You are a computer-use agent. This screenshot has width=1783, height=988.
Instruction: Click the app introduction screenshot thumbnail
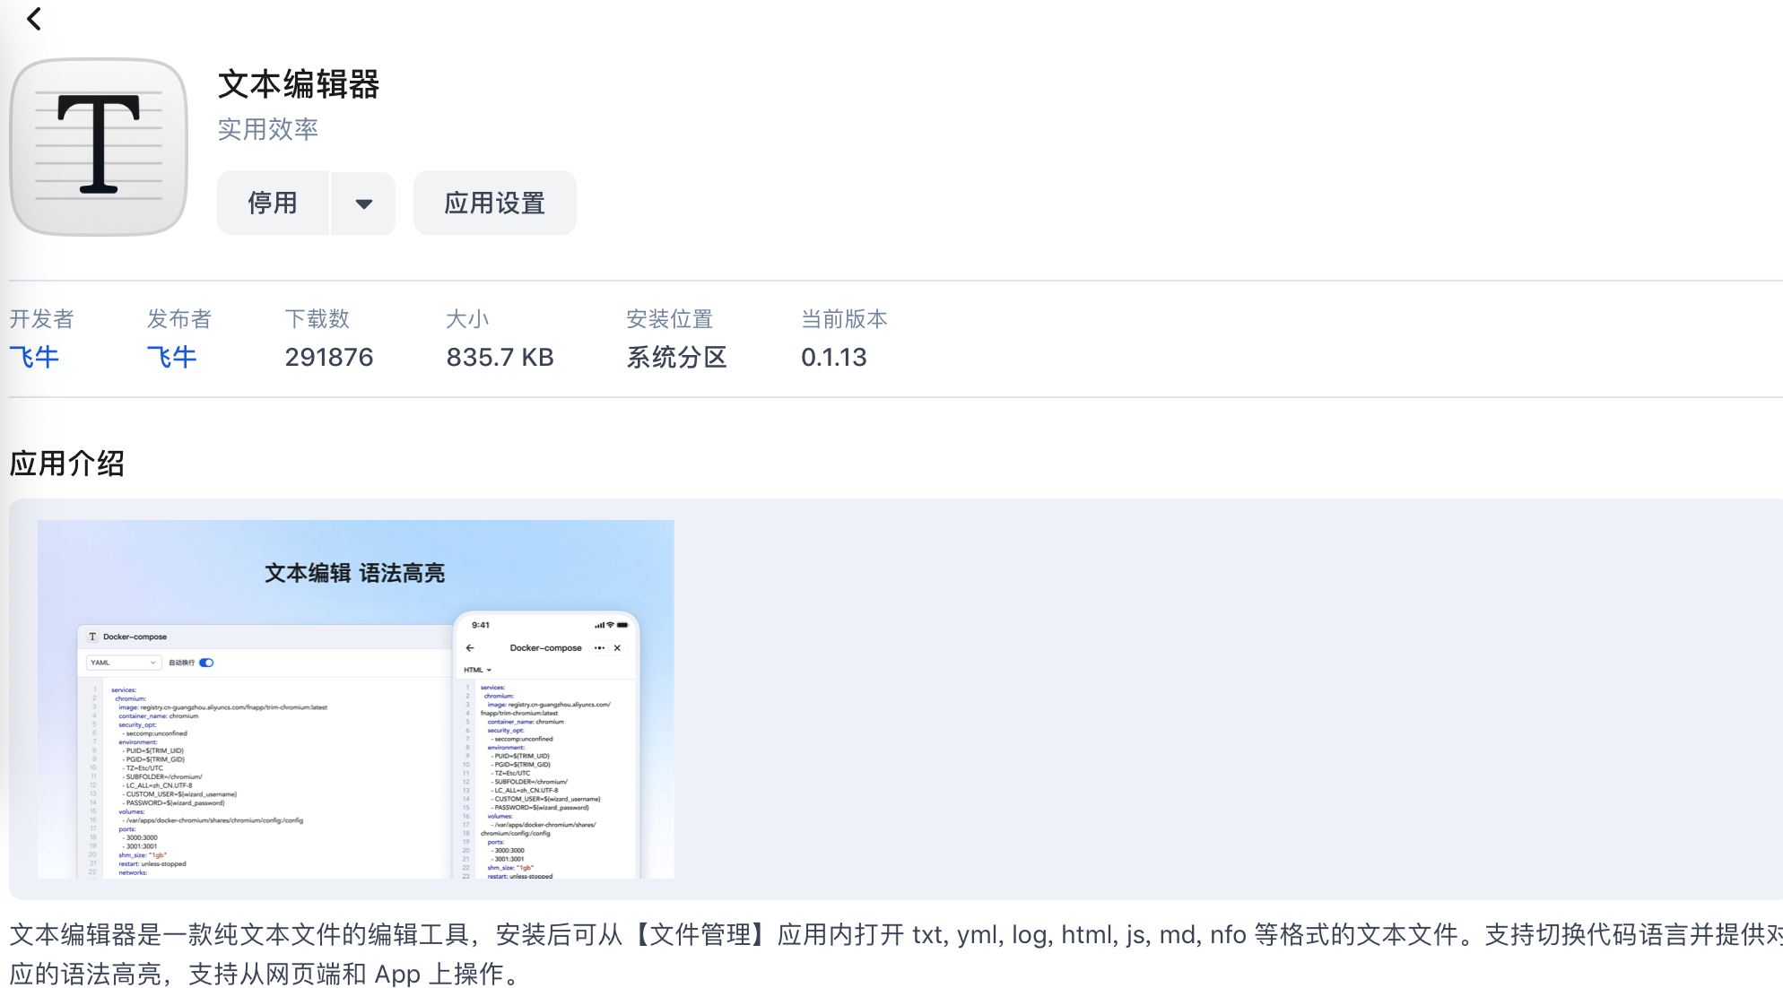tap(355, 699)
